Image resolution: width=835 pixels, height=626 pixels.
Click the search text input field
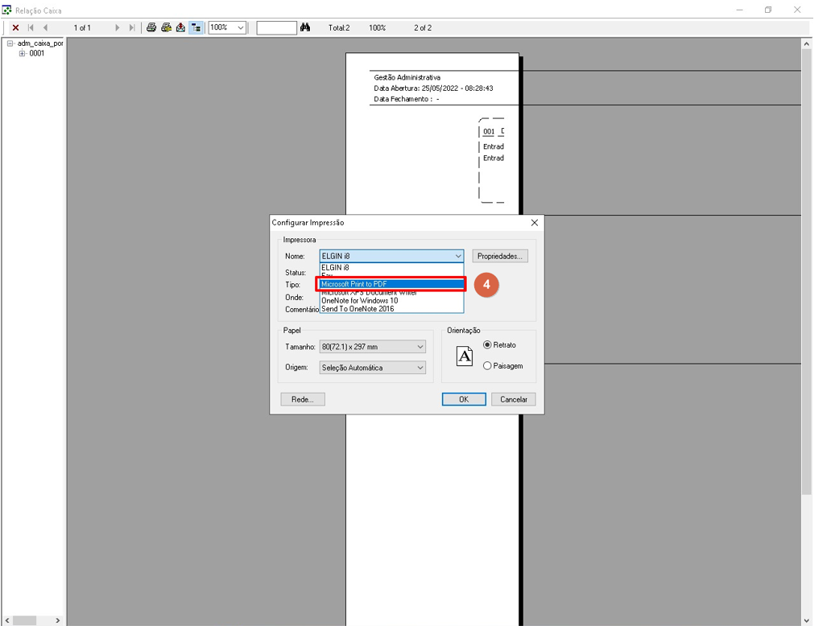276,27
